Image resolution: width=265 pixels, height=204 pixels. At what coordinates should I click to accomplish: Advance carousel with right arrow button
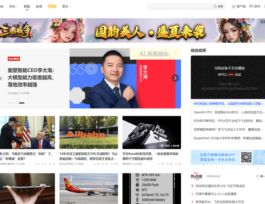click(x=175, y=78)
